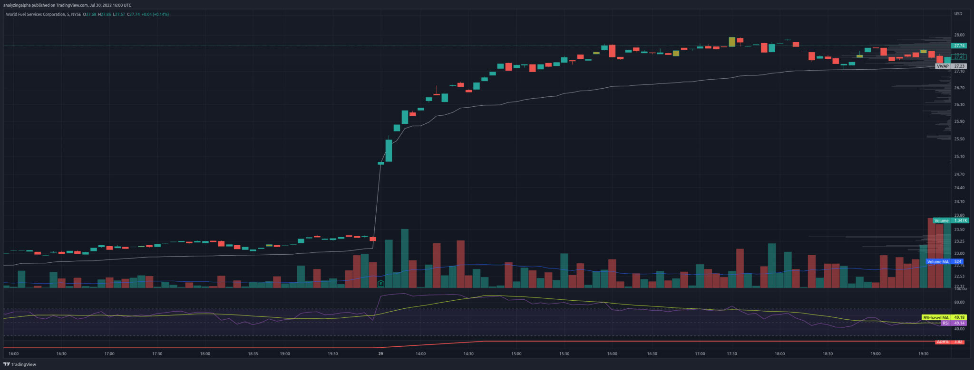Click the '29' date marker on time axis

click(380, 354)
